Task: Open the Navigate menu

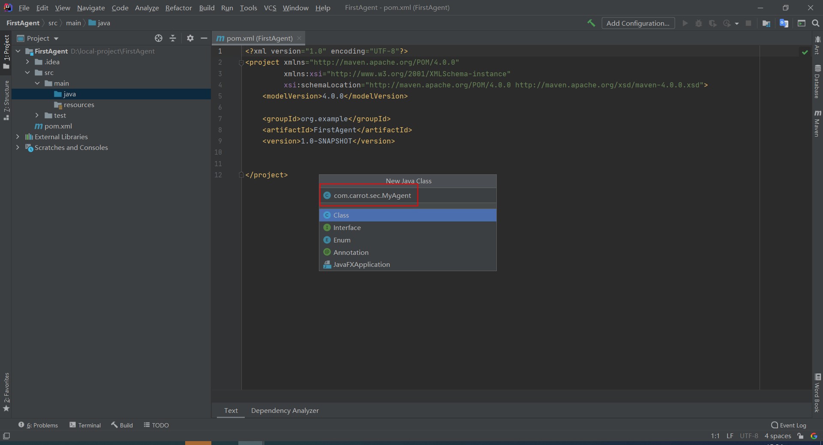Action: pos(91,8)
